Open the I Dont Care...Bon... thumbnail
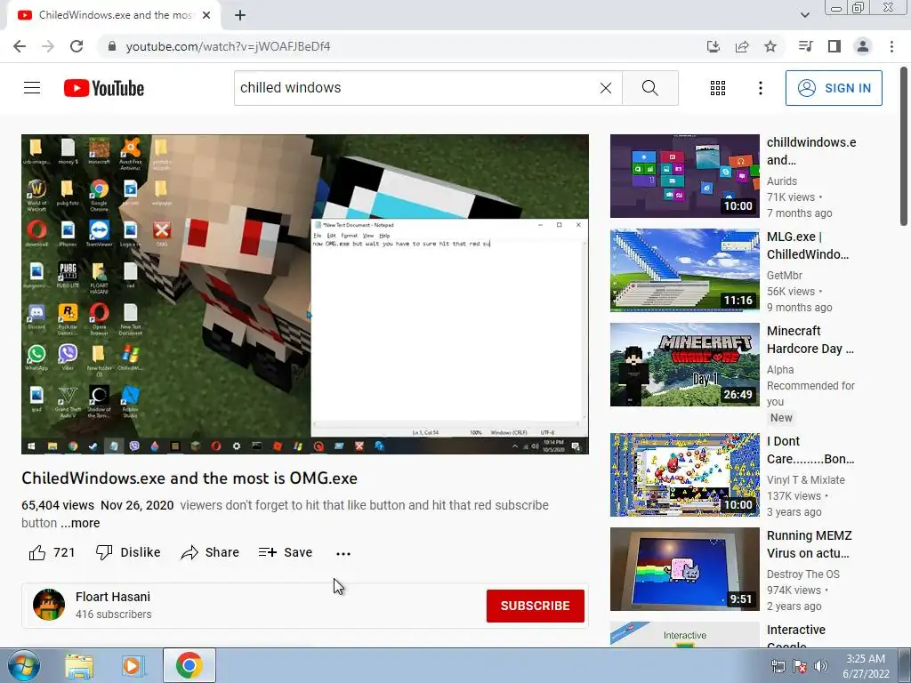The height and width of the screenshot is (683, 911). (x=684, y=475)
